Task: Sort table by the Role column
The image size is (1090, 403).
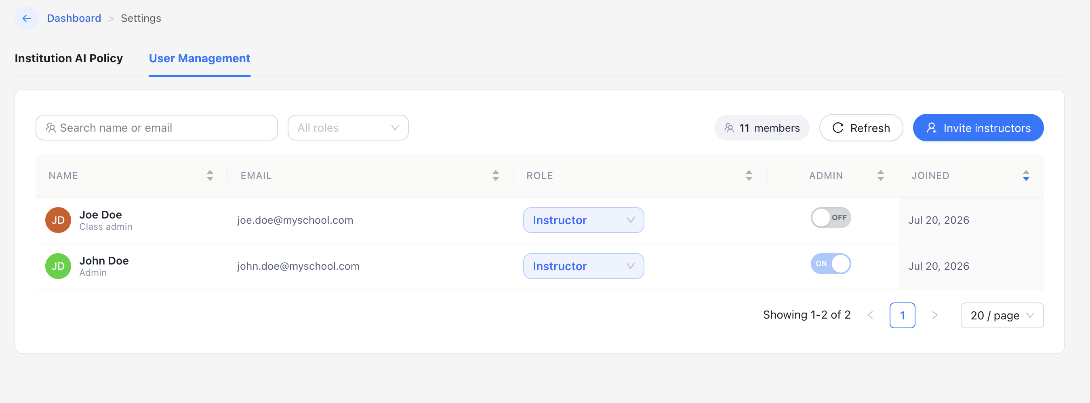Action: point(749,176)
